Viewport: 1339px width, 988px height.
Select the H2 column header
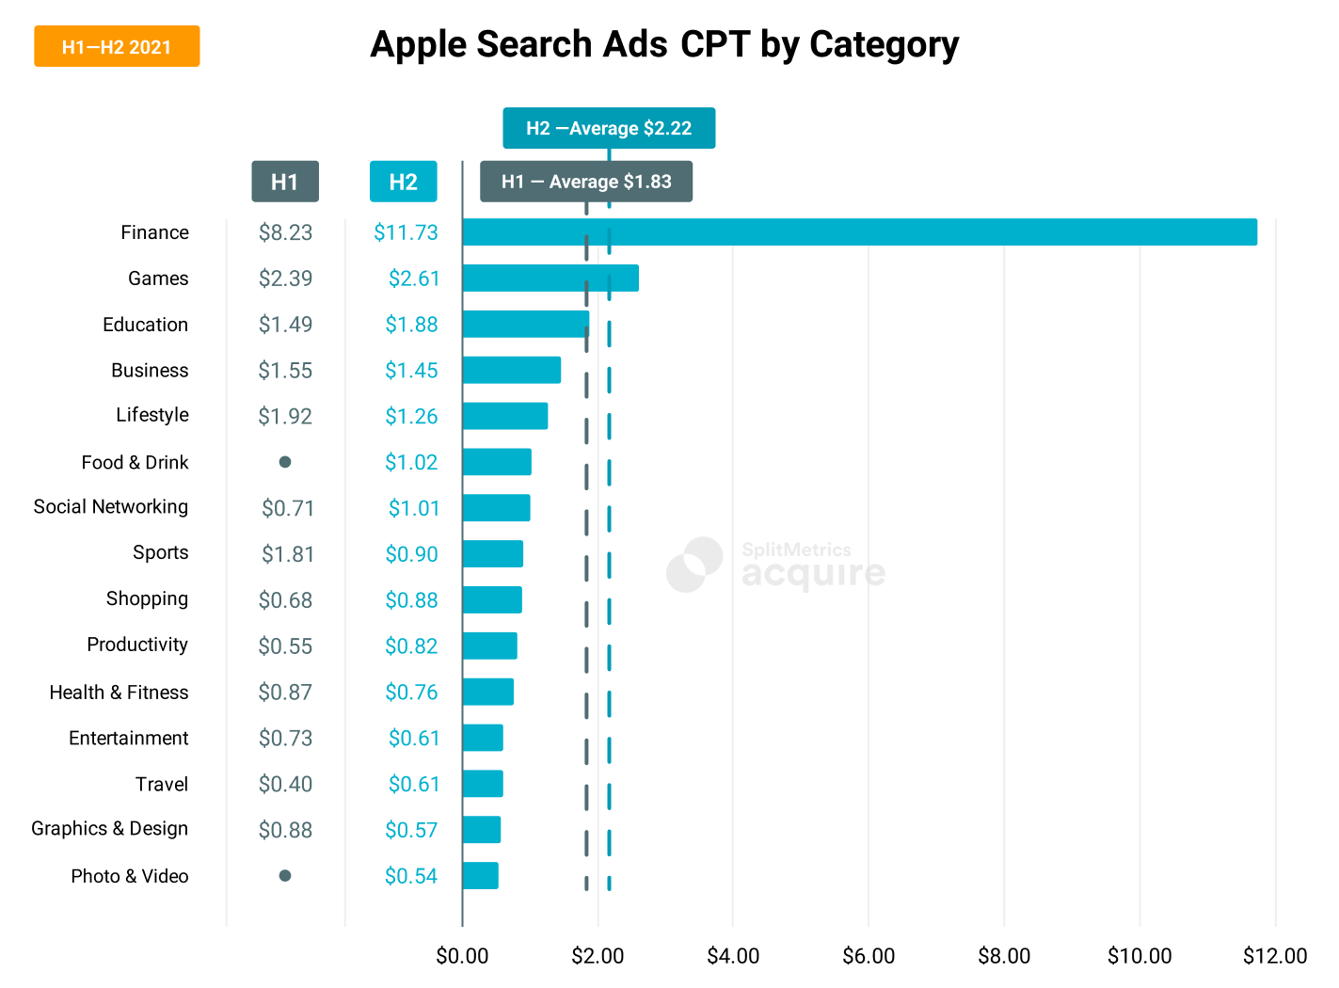pos(403,182)
